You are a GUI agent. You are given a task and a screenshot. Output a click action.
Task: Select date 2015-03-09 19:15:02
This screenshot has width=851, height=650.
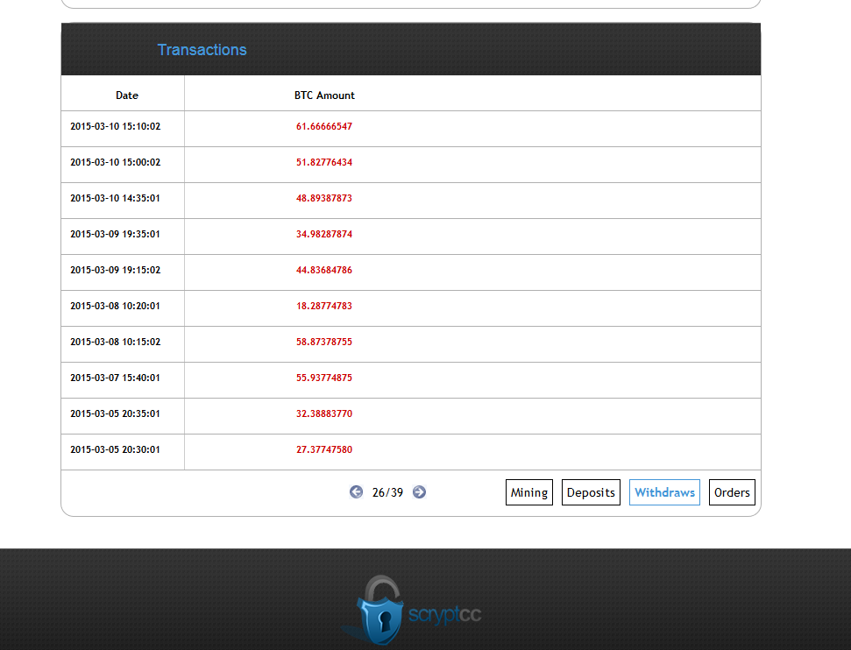pyautogui.click(x=116, y=270)
